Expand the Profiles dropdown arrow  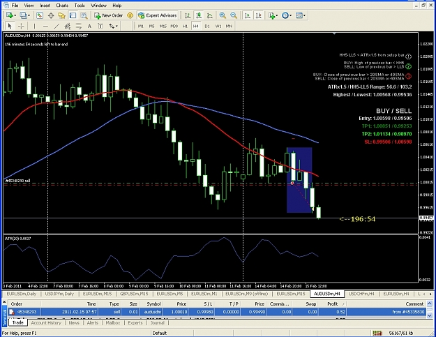29,15
